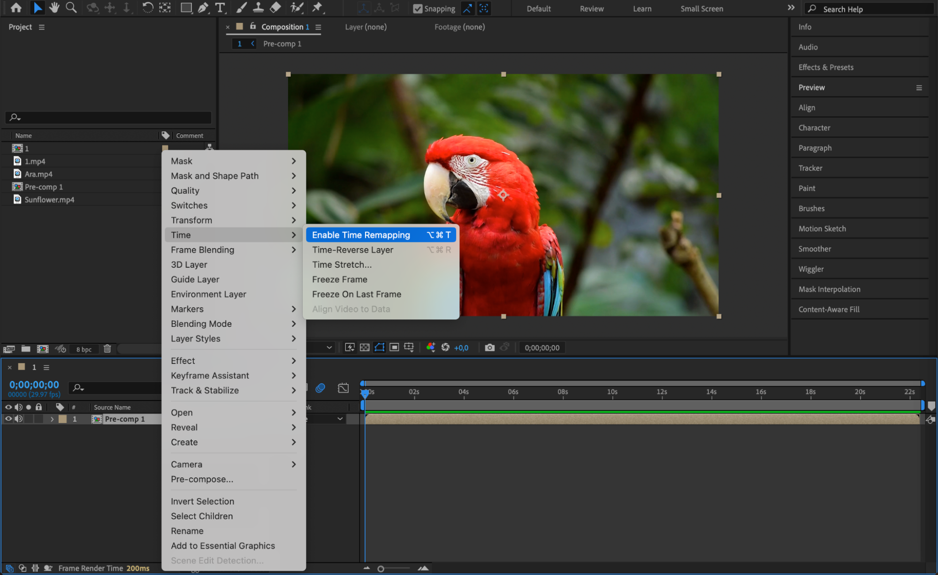Image resolution: width=938 pixels, height=575 pixels.
Task: Expand the workspace overflow chevrons
Action: click(x=791, y=8)
